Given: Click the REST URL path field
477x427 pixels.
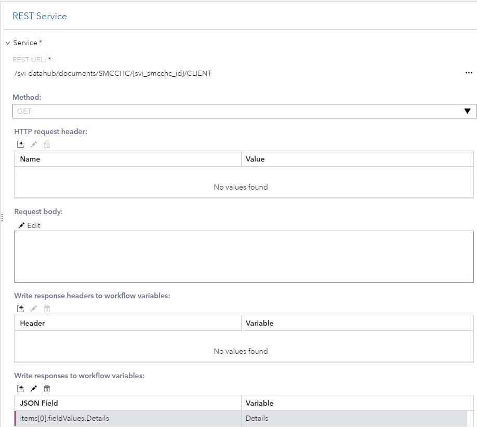Looking at the screenshot, I should [113, 73].
